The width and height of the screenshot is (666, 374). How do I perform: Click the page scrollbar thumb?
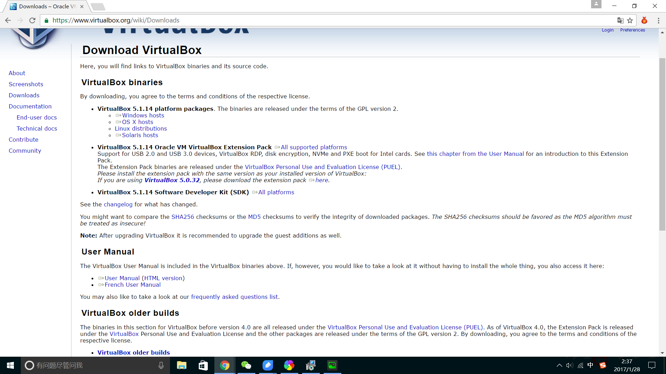click(x=662, y=144)
